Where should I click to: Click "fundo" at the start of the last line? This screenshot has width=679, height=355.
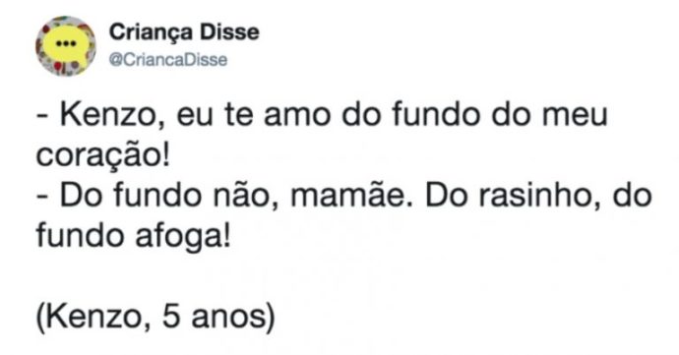point(80,235)
